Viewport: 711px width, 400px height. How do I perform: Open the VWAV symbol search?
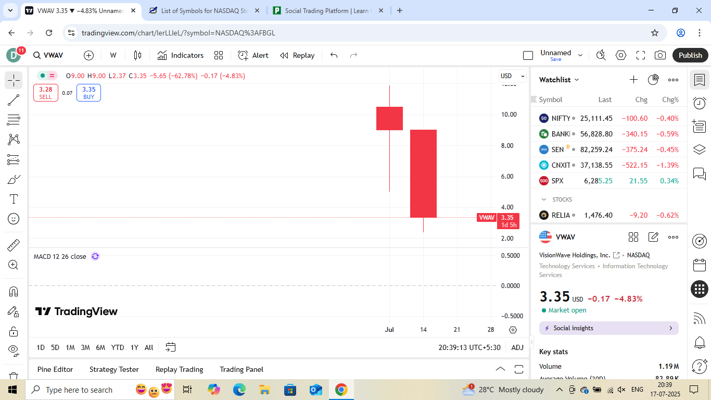click(x=48, y=55)
